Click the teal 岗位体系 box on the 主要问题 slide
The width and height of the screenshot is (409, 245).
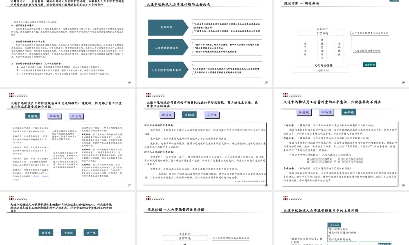click(x=334, y=225)
